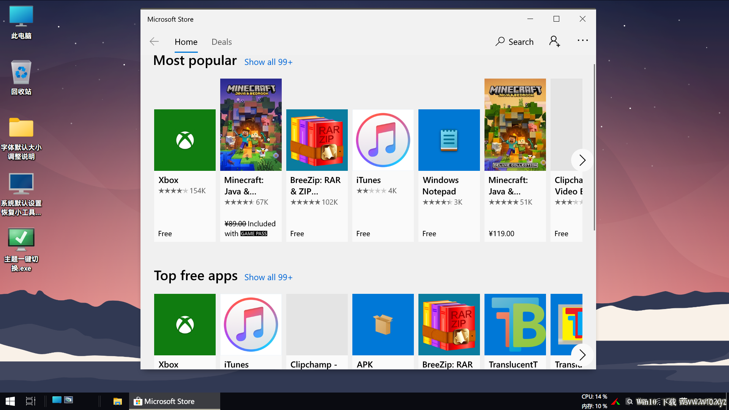This screenshot has height=410, width=729.
Task: Open iTunes tile under Top free apps
Action: [251, 331]
